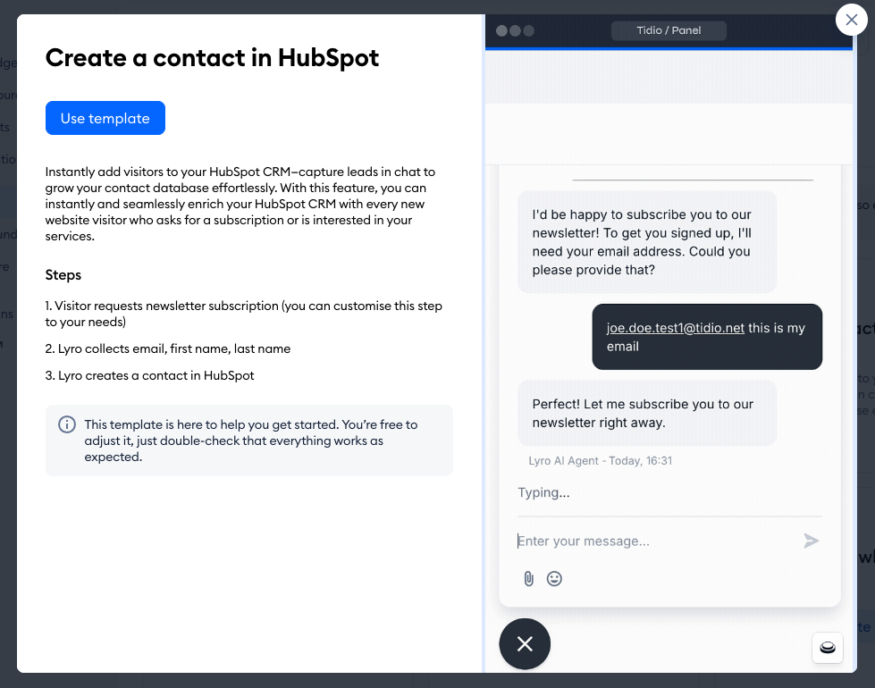Click the middle gray window dot
Viewport: 875px width, 688px height.
[516, 30]
